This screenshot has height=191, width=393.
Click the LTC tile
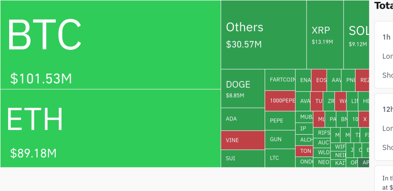(x=280, y=158)
